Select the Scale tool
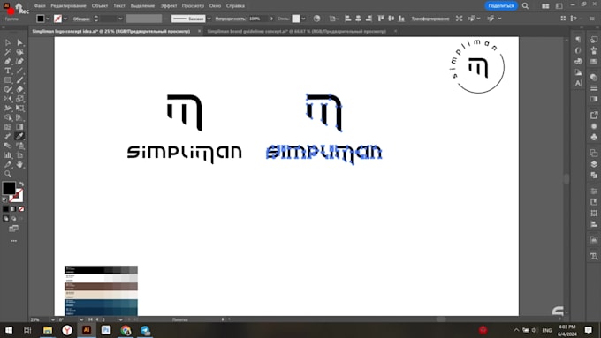This screenshot has width=601, height=338. (20, 99)
